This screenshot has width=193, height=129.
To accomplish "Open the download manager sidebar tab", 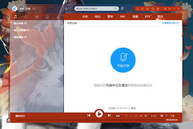I will tap(58, 17).
